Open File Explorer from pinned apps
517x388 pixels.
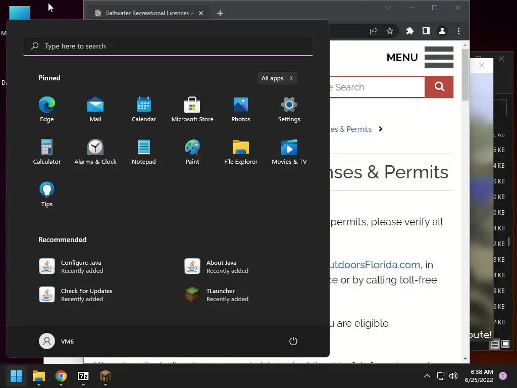[241, 152]
